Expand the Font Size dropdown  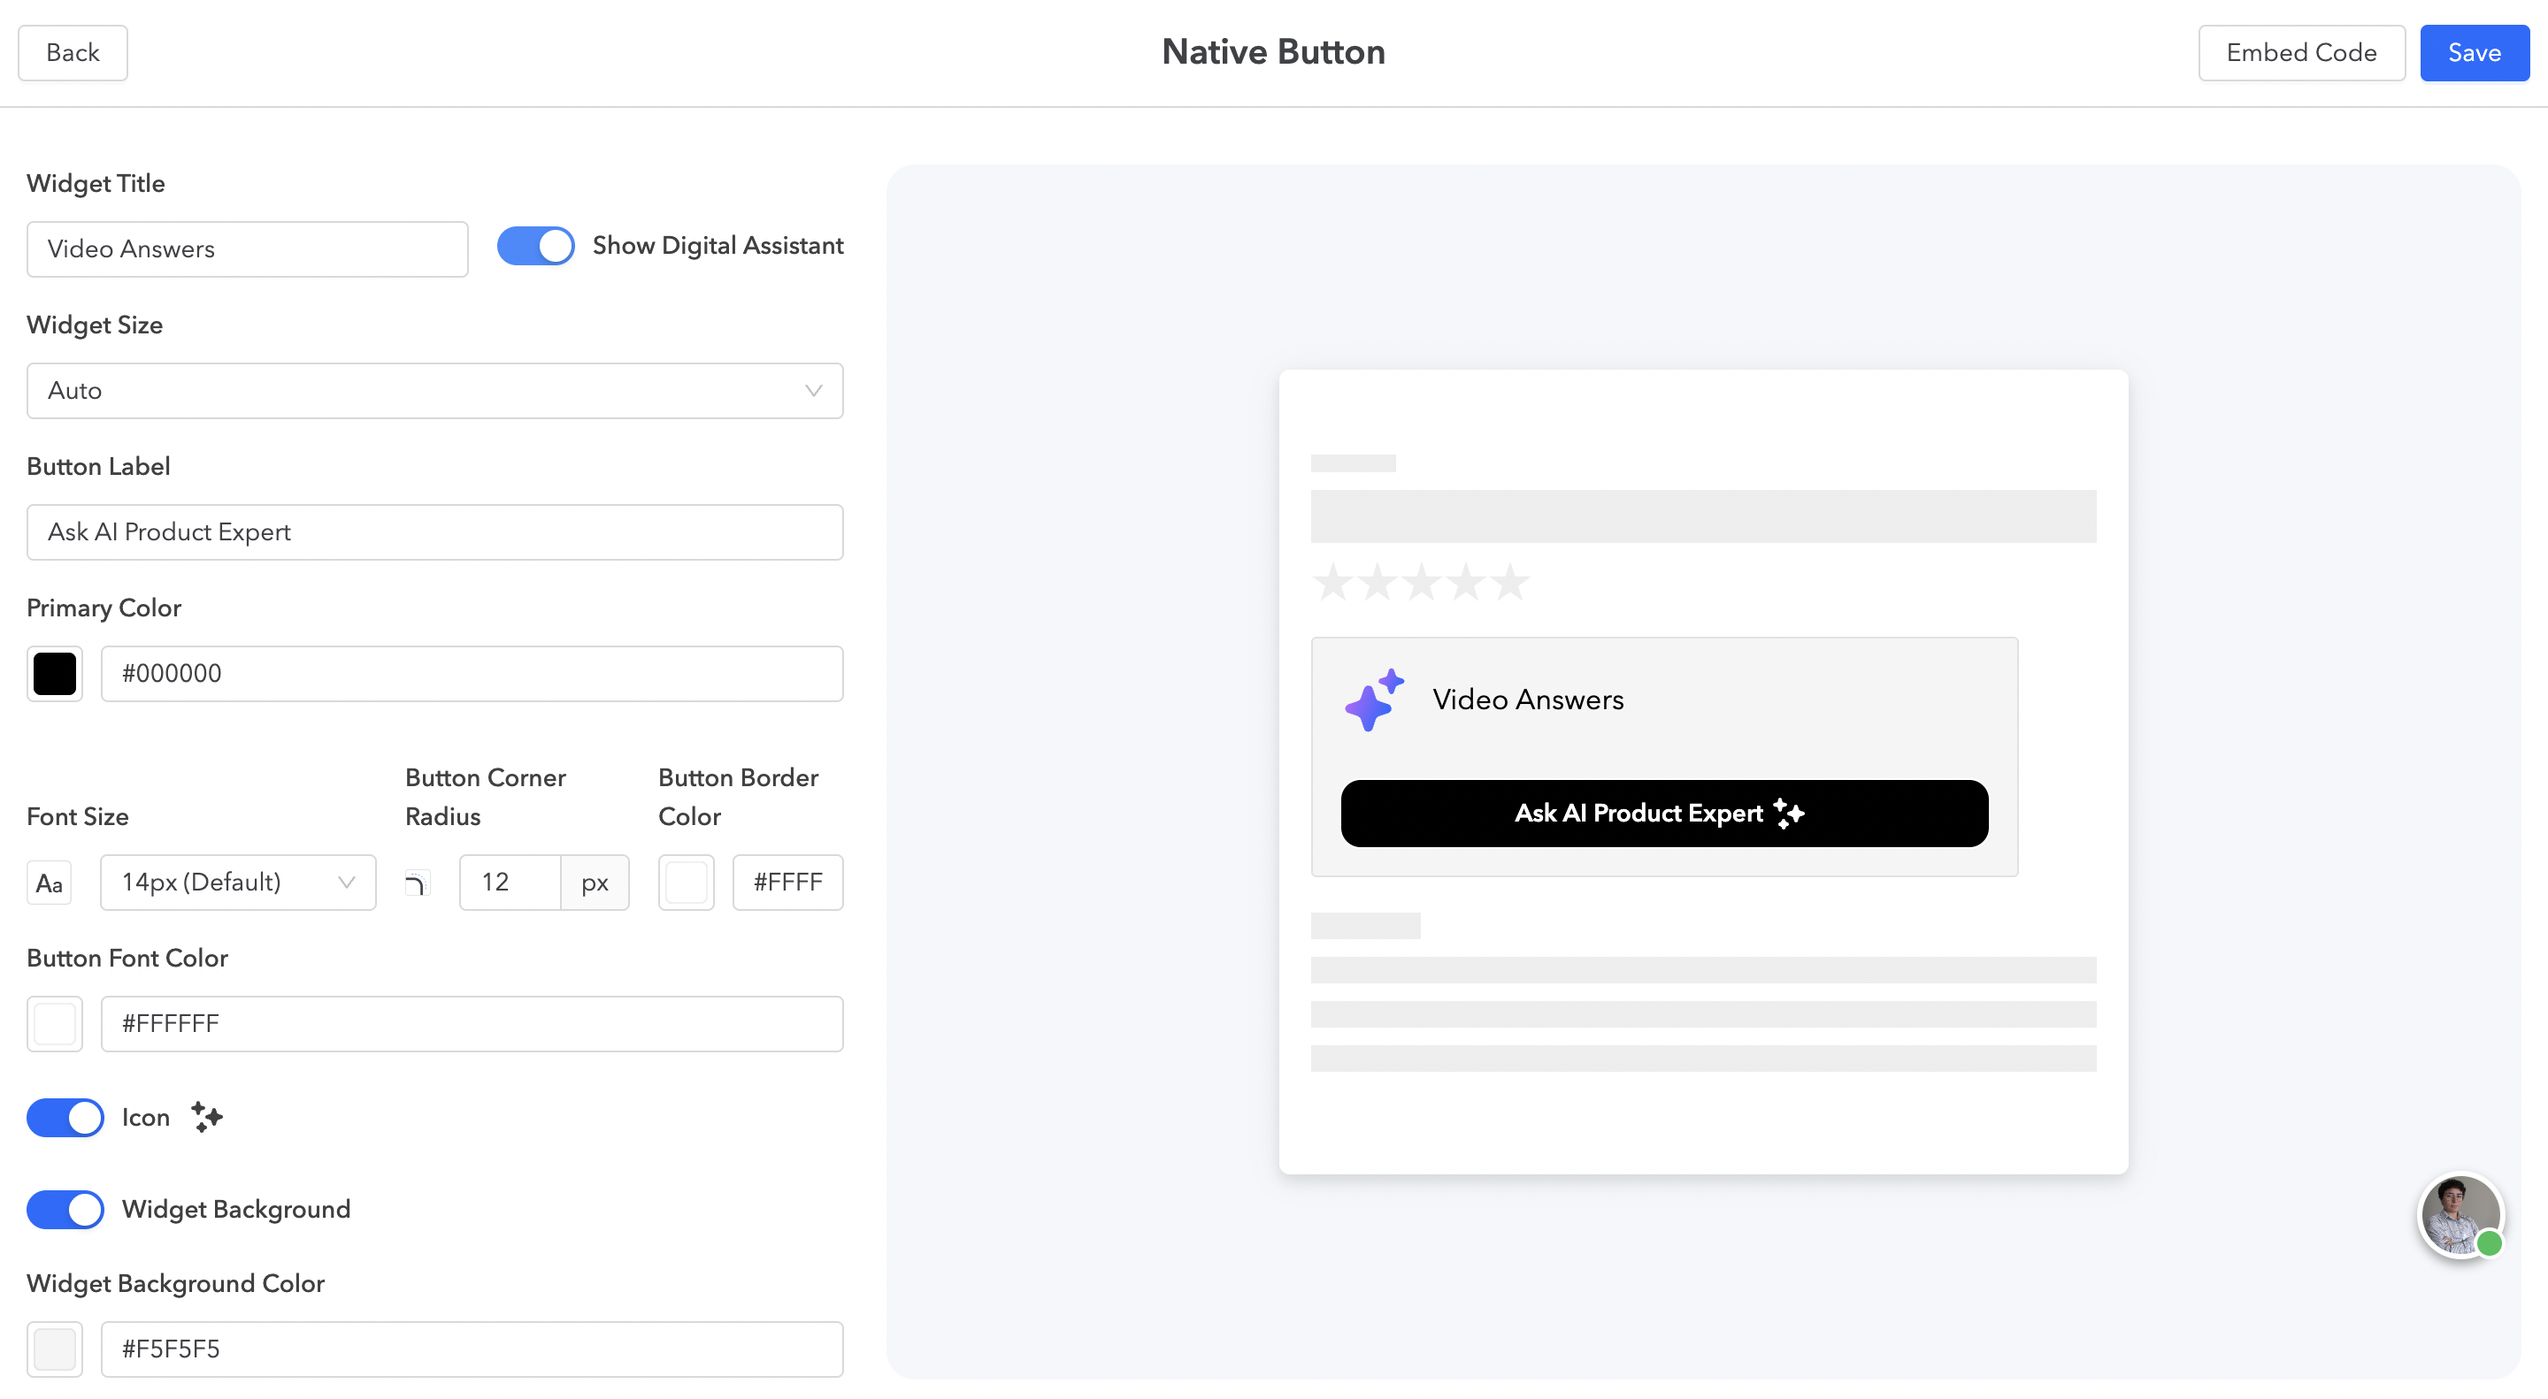[x=237, y=883]
